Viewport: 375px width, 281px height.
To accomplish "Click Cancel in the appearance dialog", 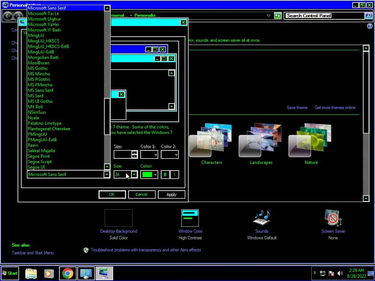I will tap(142, 194).
